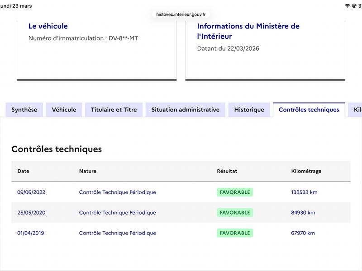Select the Situation administrative tab

[x=186, y=110]
